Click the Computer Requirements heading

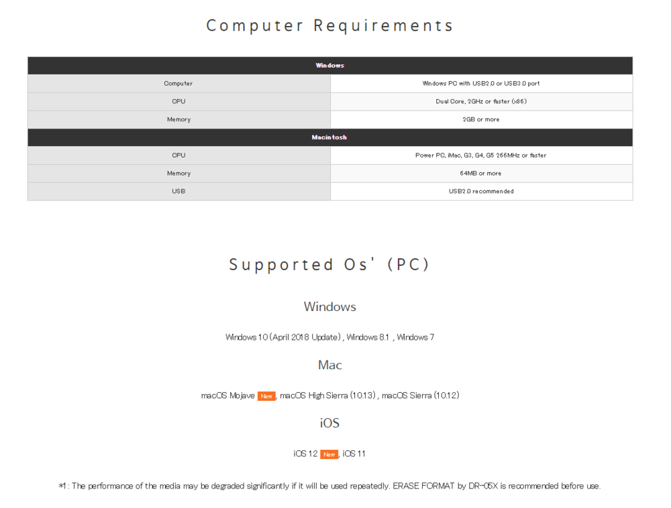[330, 26]
